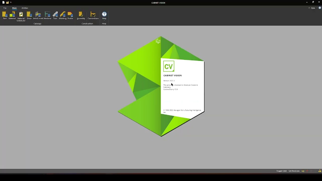This screenshot has height=181, width=322.
Task: Collapse the ribbon with the caret
Action: tap(309, 8)
